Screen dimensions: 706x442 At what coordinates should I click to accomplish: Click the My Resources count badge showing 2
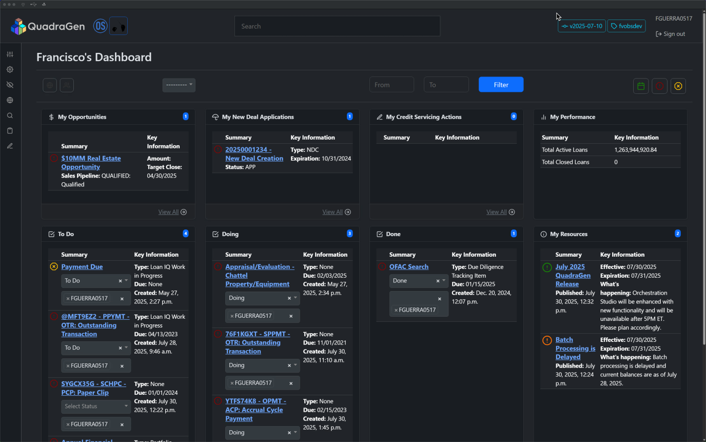pyautogui.click(x=678, y=234)
